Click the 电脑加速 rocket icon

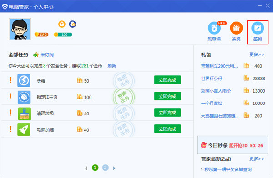[x=24, y=129]
